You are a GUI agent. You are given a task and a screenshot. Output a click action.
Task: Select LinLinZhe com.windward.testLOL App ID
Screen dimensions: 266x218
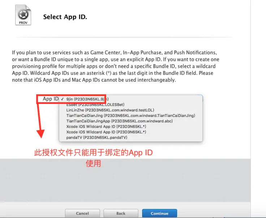(131, 110)
